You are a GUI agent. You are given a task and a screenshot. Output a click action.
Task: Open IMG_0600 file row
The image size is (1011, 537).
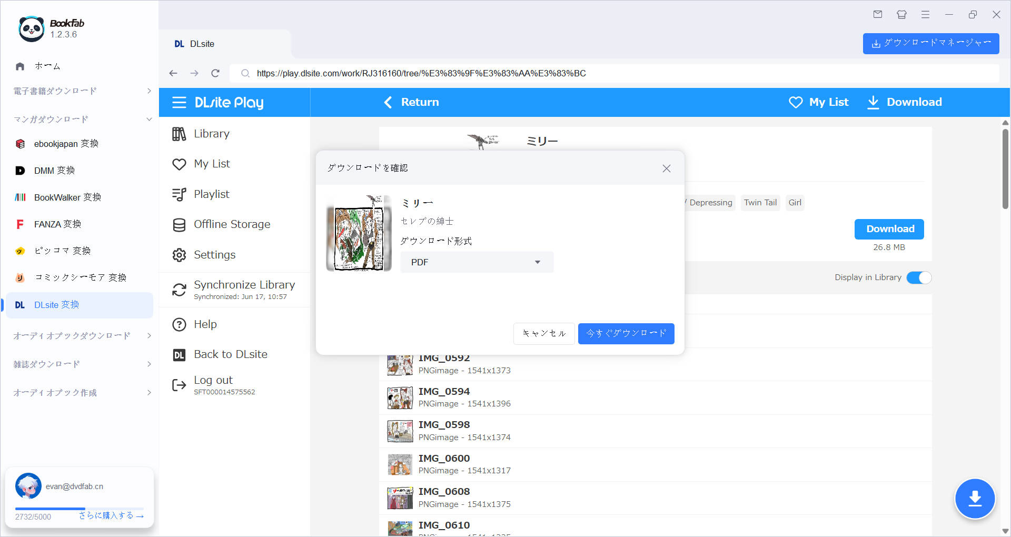tap(656, 464)
